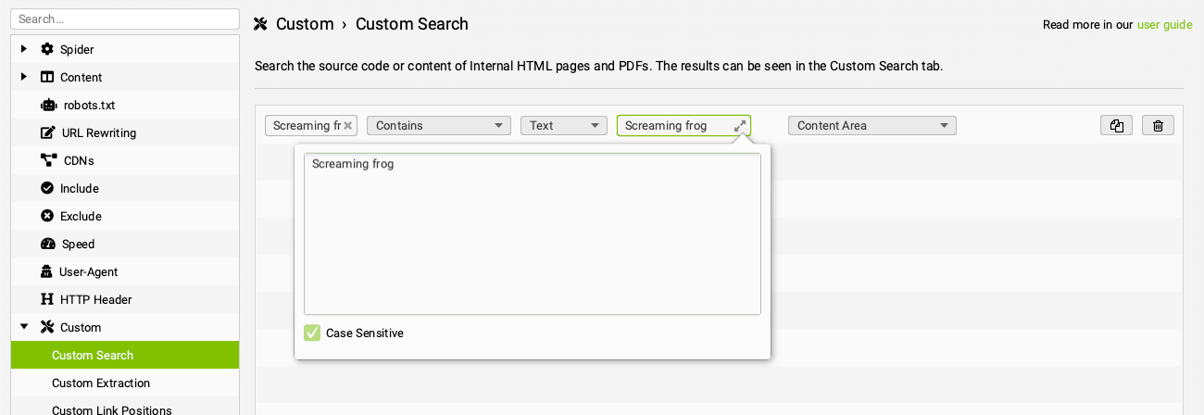Image resolution: width=1204 pixels, height=415 pixels.
Task: Open the user guide link
Action: (1164, 25)
